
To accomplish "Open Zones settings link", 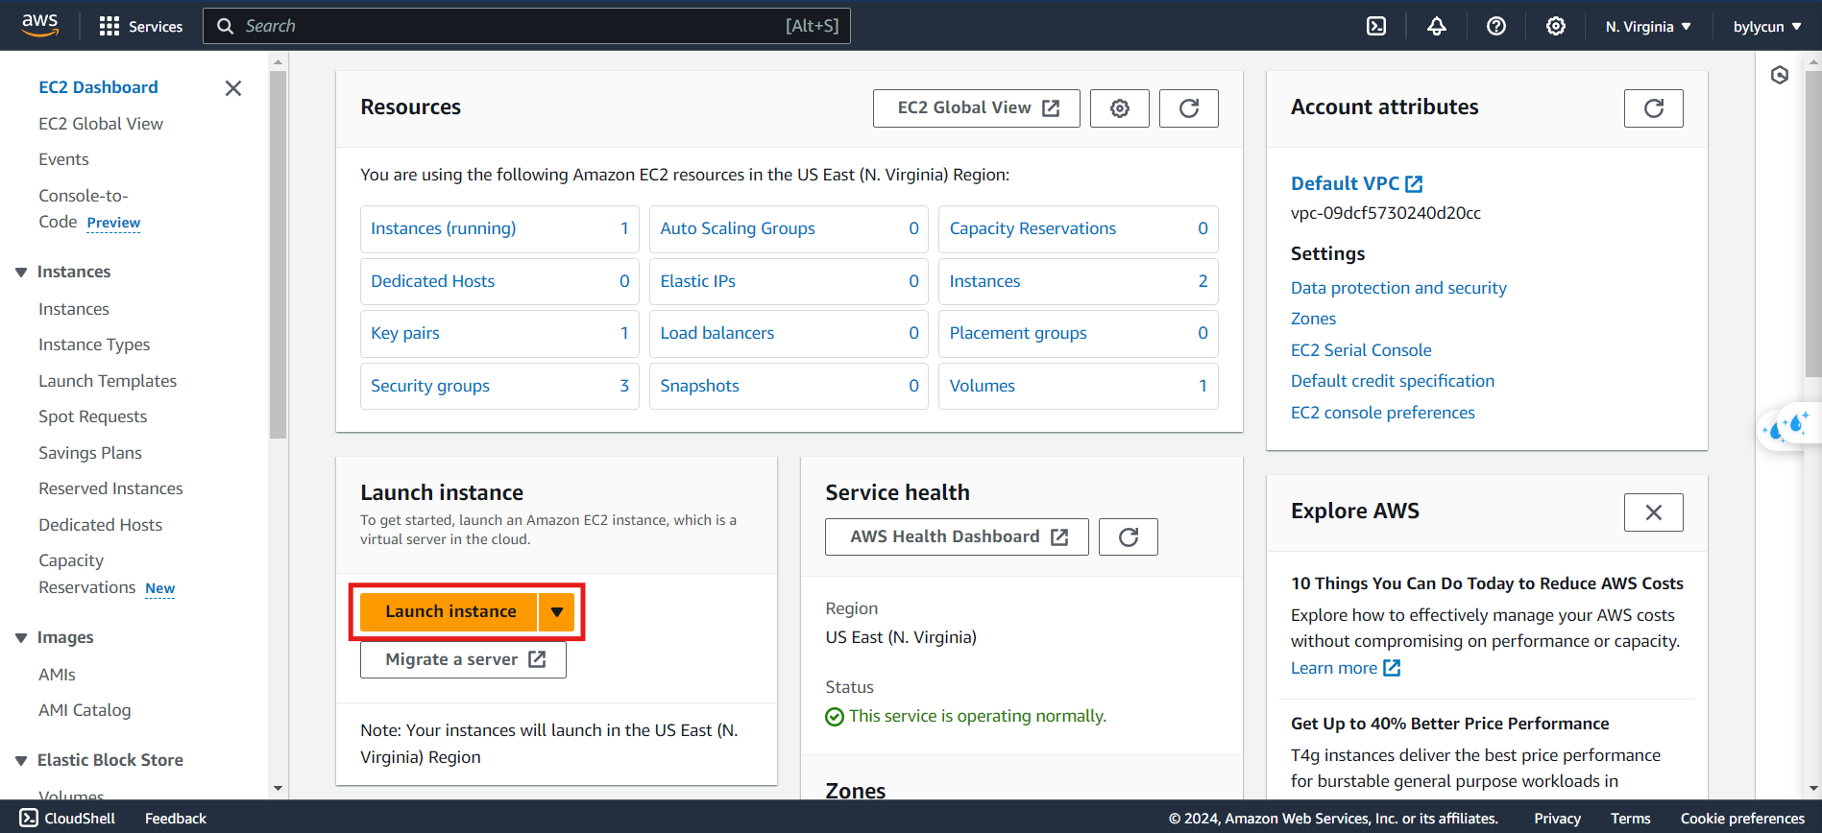I will click(1313, 319).
